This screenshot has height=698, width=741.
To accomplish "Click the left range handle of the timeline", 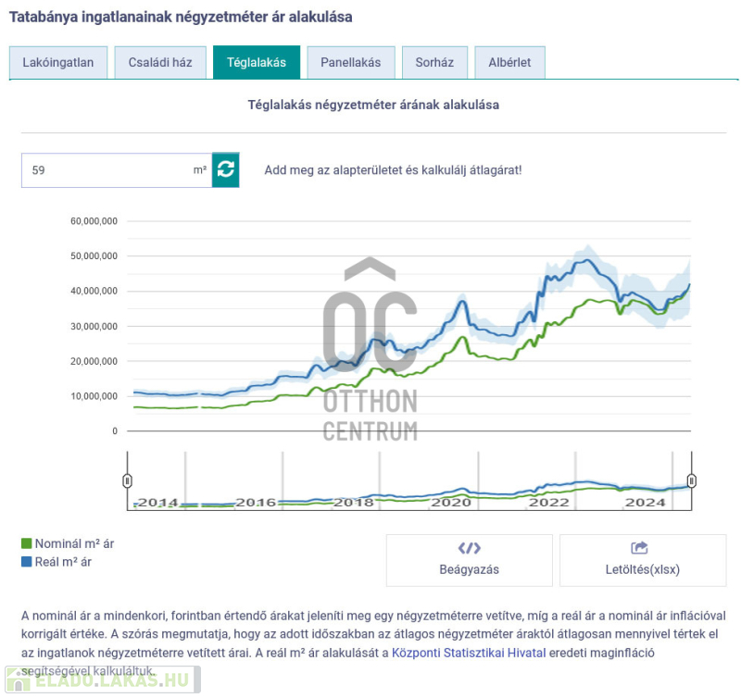I will (128, 480).
